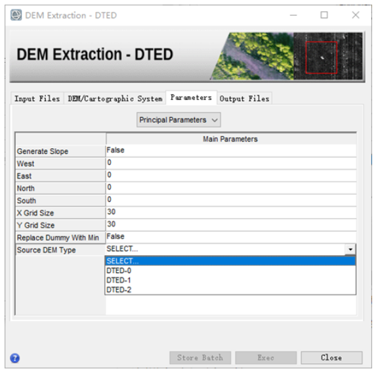This screenshot has height=375, width=380.
Task: Select the highlighted SELECT... list entry
Action: 230,261
